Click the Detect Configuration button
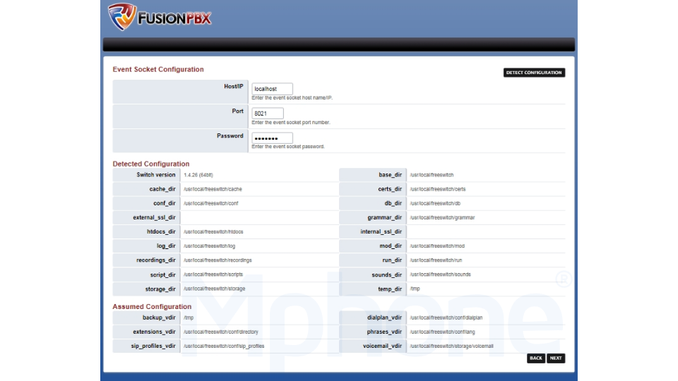678x381 pixels. tap(534, 73)
